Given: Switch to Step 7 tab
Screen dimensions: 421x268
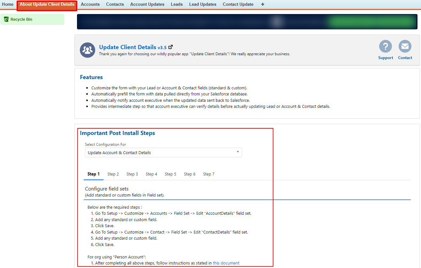Looking at the screenshot, I should coord(209,174).
